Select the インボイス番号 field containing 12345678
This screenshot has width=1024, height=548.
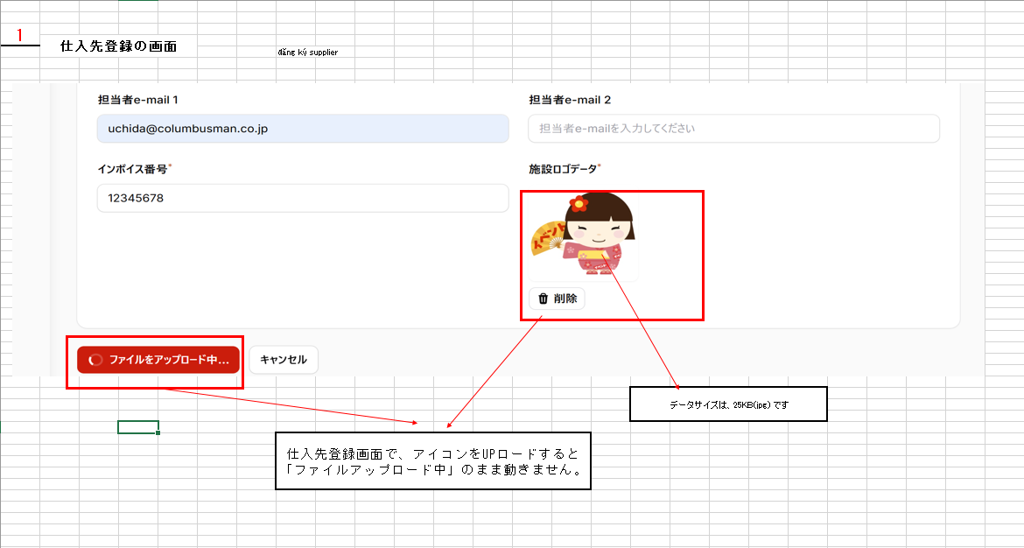302,198
